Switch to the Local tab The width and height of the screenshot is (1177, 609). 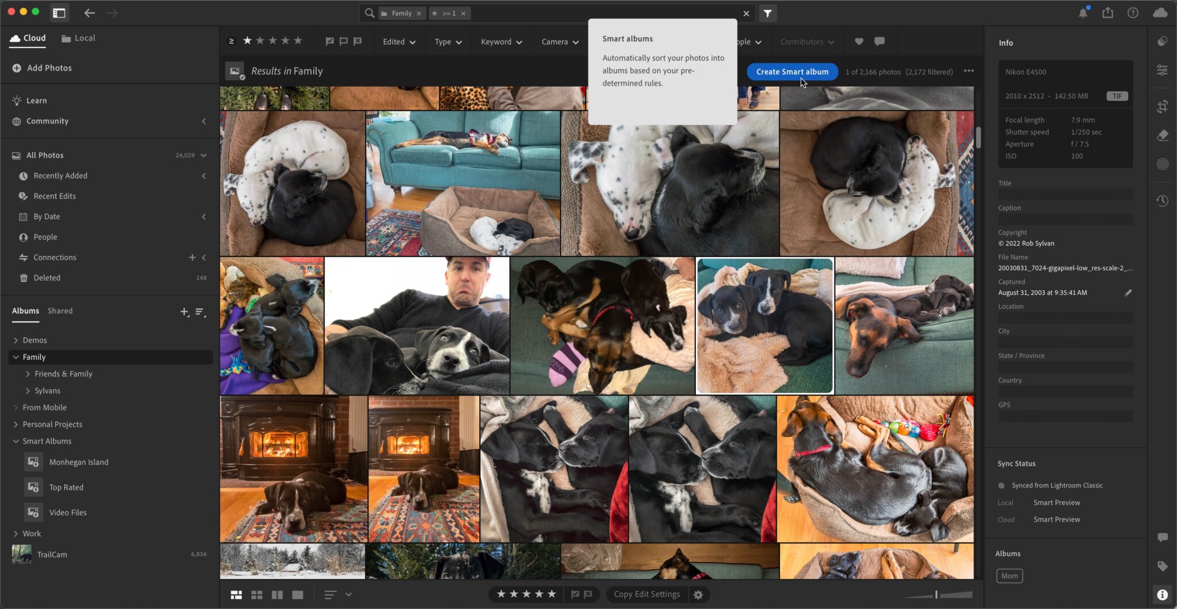78,38
